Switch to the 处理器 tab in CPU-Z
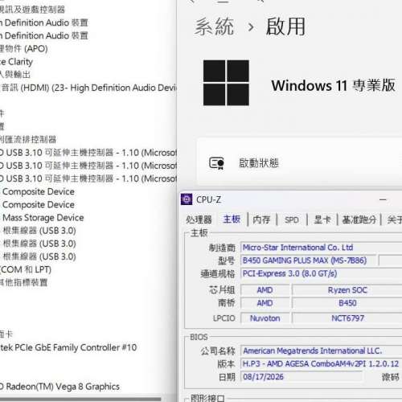The height and width of the screenshot is (402, 402). [199, 219]
